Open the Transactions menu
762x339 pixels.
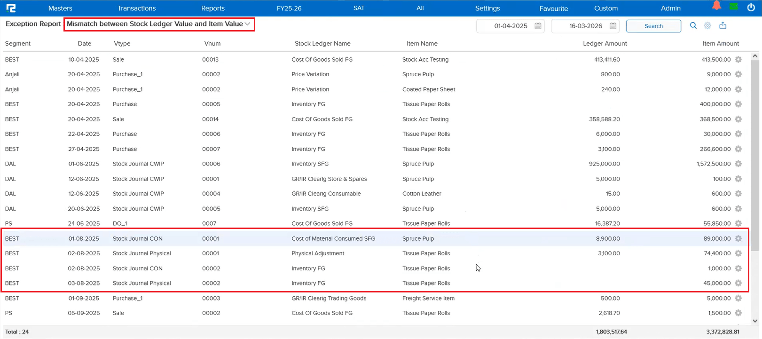pyautogui.click(x=137, y=8)
